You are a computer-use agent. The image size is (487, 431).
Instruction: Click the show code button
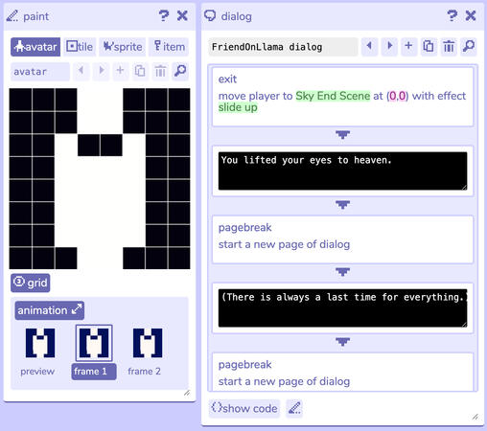click(244, 408)
